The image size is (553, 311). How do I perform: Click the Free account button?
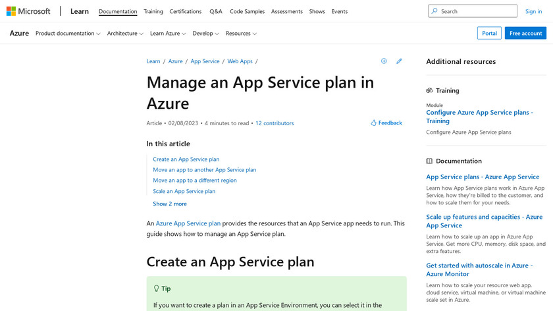click(x=525, y=33)
